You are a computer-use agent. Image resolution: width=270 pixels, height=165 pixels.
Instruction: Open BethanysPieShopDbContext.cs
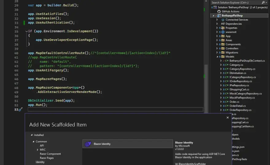click(247, 61)
